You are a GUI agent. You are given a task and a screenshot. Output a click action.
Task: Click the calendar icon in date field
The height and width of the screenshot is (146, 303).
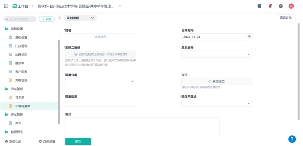[249, 37]
